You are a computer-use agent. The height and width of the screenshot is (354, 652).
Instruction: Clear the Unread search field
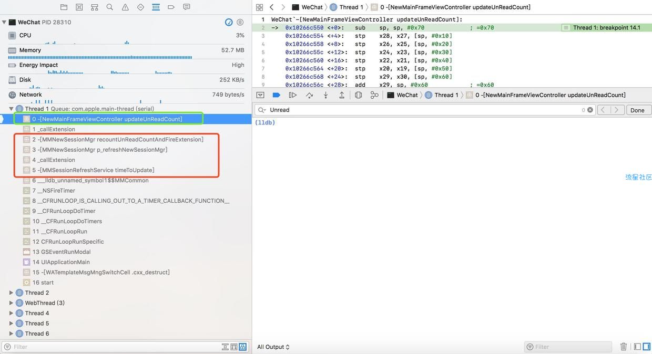(x=590, y=110)
